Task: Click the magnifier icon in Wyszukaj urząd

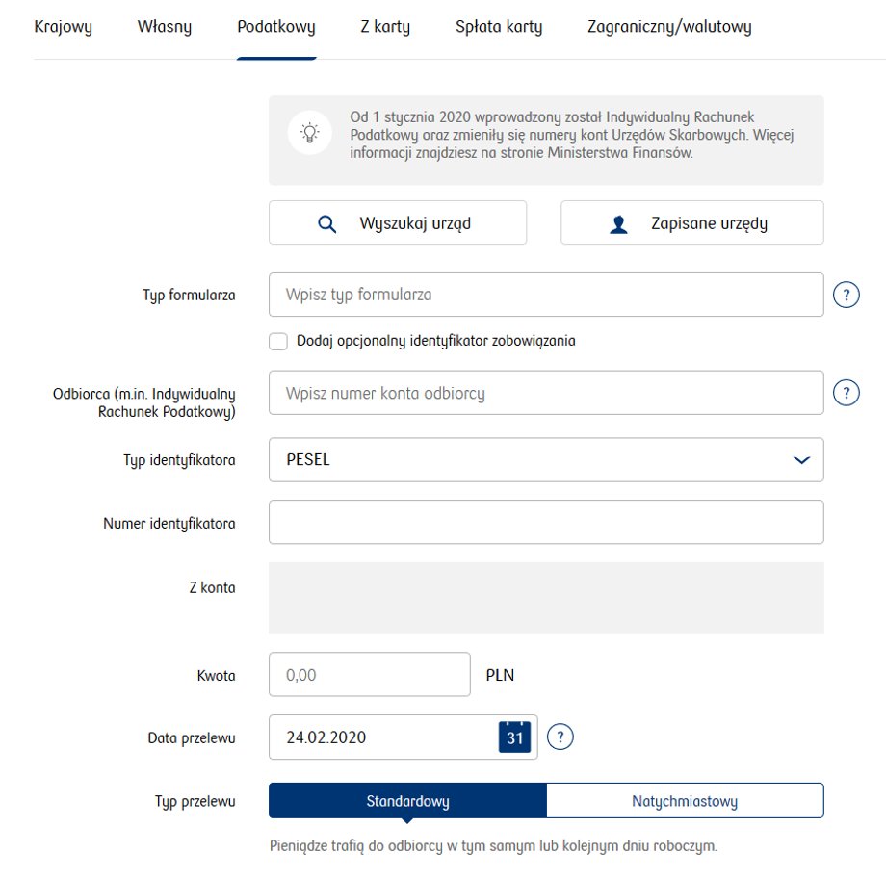Action: [x=326, y=223]
